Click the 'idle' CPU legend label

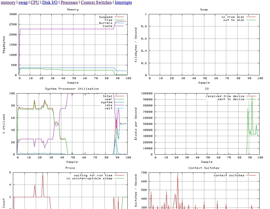coord(109,105)
